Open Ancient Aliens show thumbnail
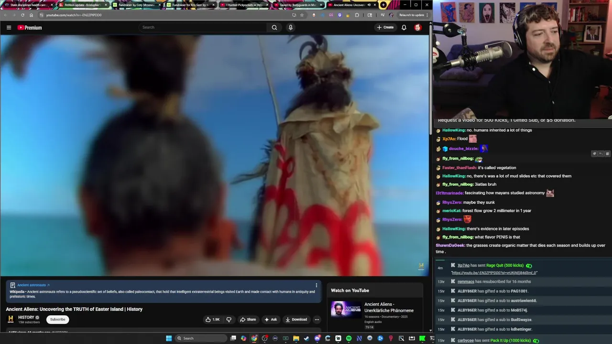 [x=346, y=310]
